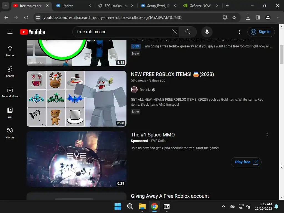Image resolution: width=284 pixels, height=213 pixels.
Task: Open the You section in the sidebar
Action: [x=10, y=113]
